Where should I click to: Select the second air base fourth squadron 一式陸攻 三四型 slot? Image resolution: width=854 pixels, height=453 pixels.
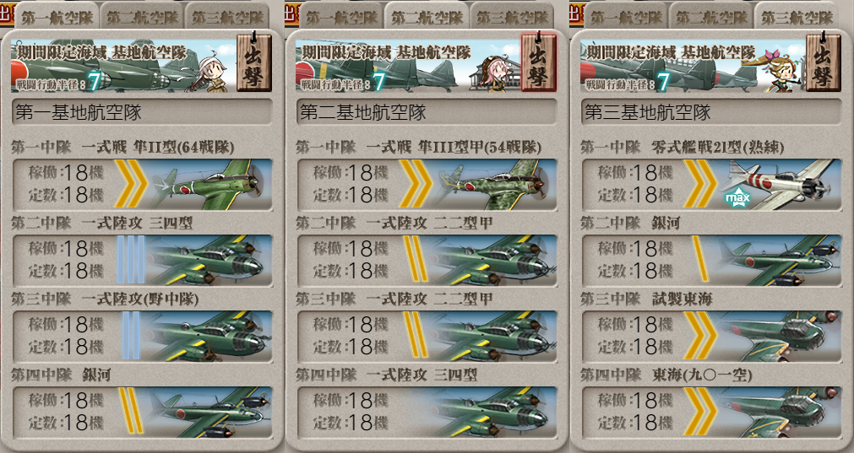(x=427, y=413)
